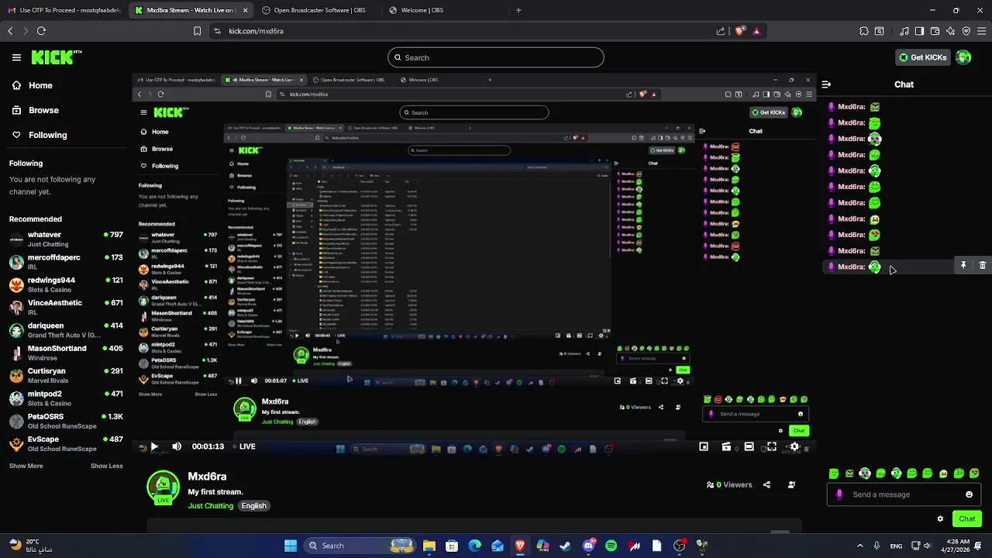Image resolution: width=992 pixels, height=558 pixels.
Task: Open the clip creation icon
Action: [x=726, y=446]
